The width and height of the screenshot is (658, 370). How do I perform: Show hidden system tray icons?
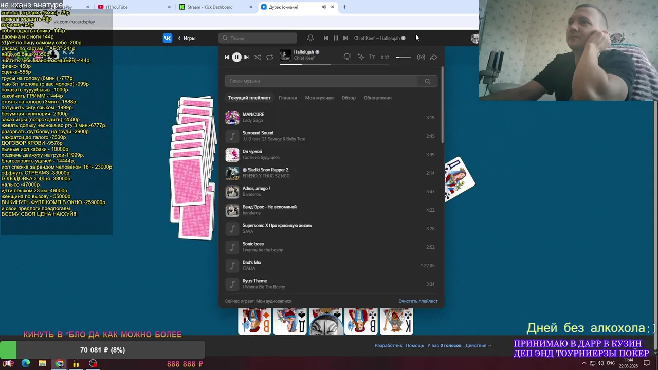point(584,363)
